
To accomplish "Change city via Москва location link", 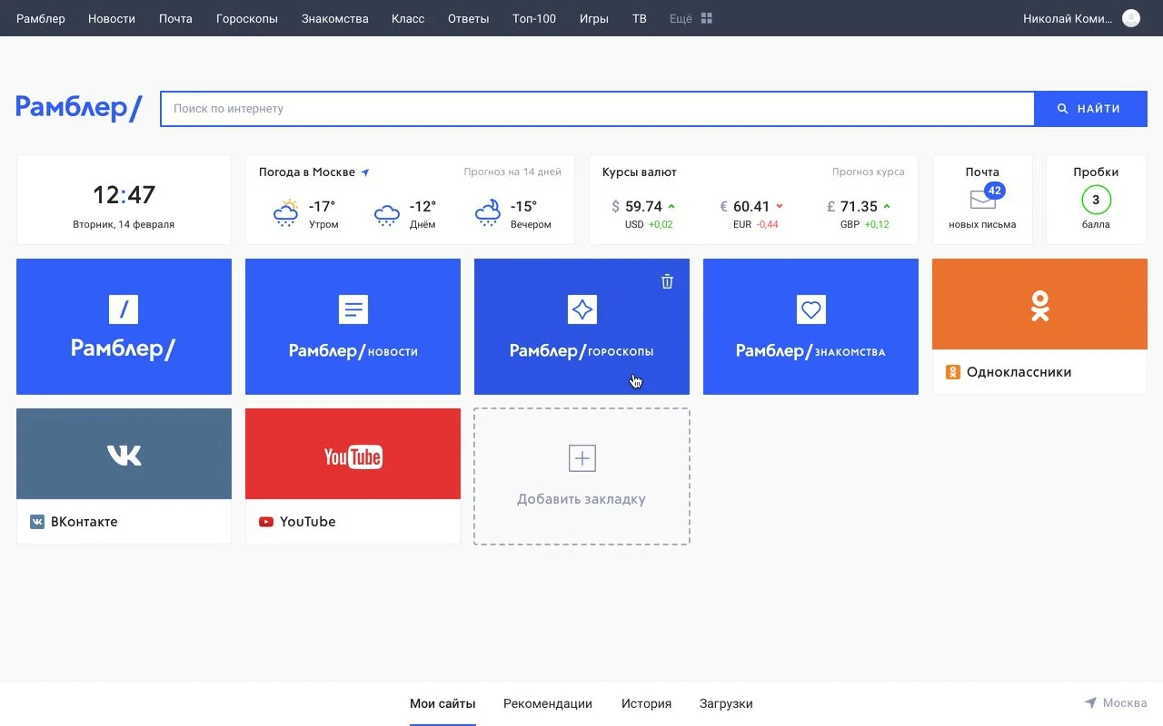I will [x=1116, y=703].
